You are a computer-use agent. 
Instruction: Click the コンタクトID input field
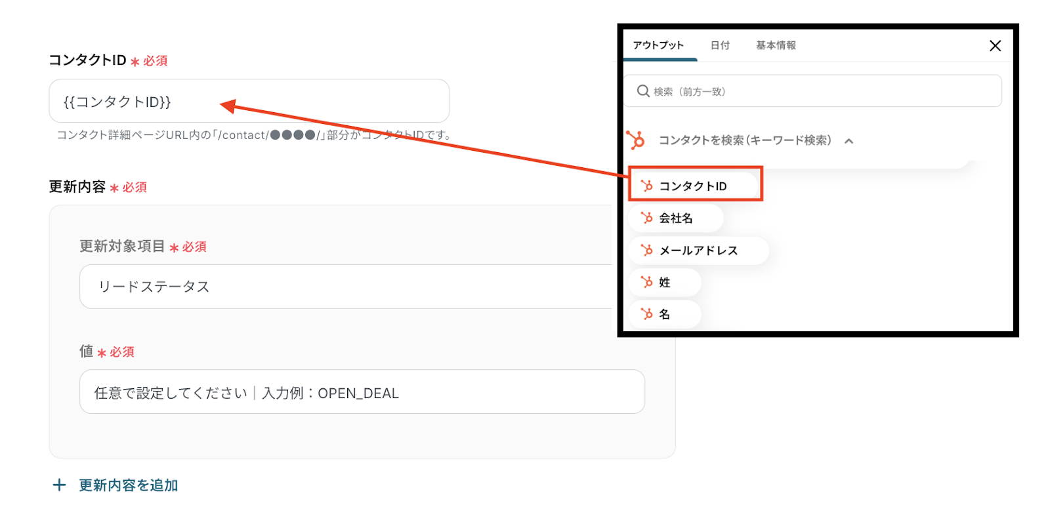(x=249, y=101)
